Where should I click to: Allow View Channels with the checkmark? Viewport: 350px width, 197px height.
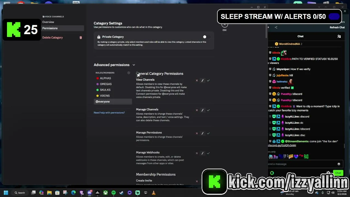(x=208, y=80)
